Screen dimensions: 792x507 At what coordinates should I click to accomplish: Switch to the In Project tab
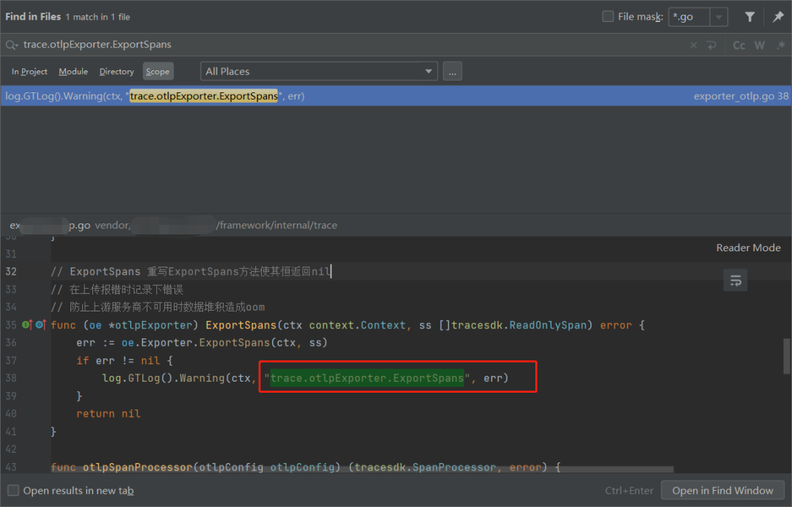pyautogui.click(x=29, y=72)
